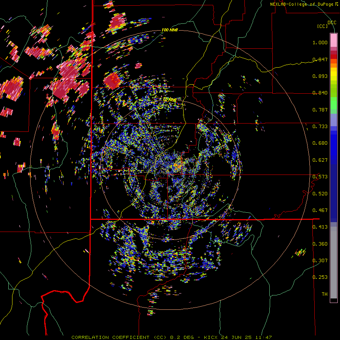Select the 0.413 legend value
The image size is (340, 340).
[x=320, y=227]
